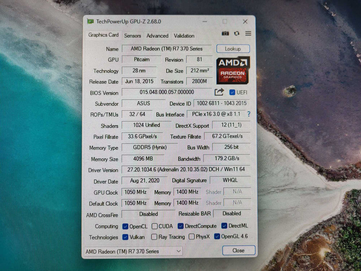Click the AMD Radeon Graphics logo

click(233, 71)
